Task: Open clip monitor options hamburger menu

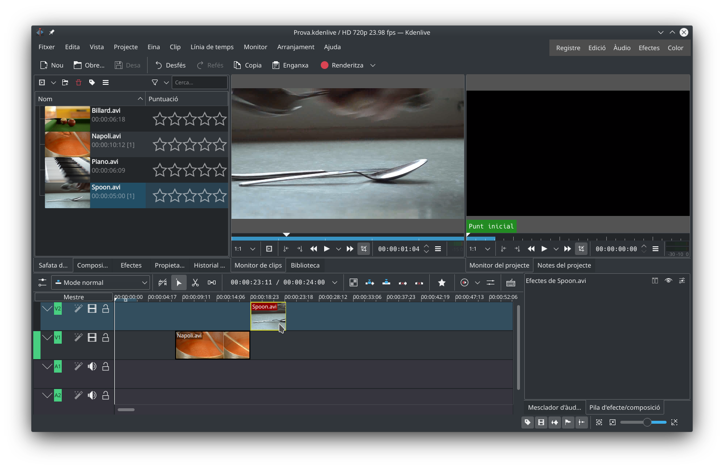Action: [x=438, y=249]
